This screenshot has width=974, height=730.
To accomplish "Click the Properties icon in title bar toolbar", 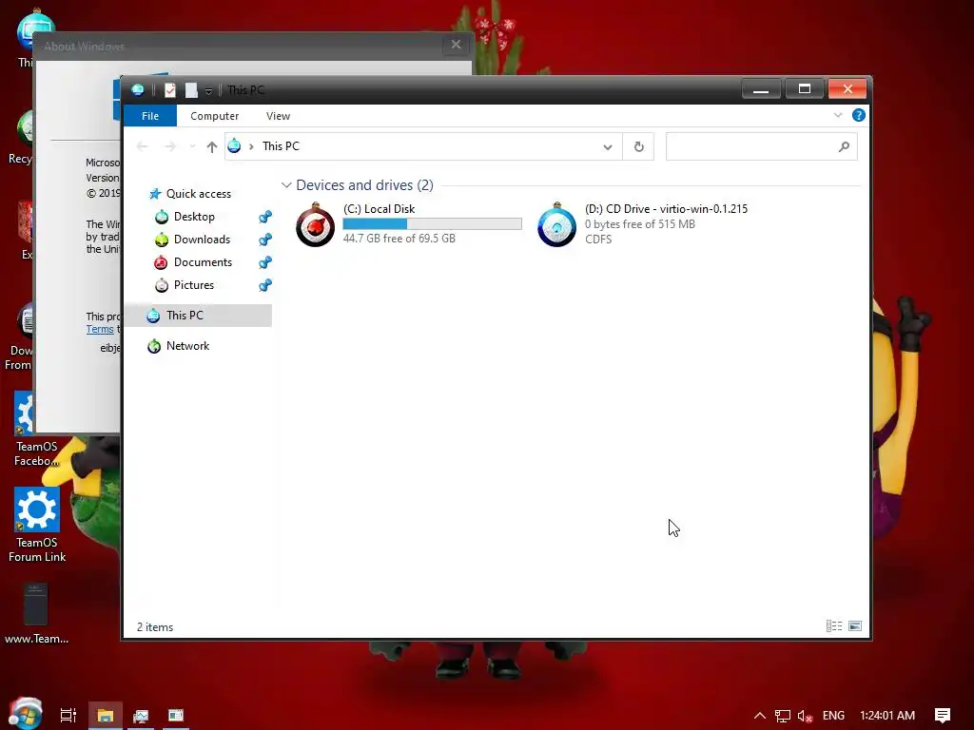I will pos(169,90).
